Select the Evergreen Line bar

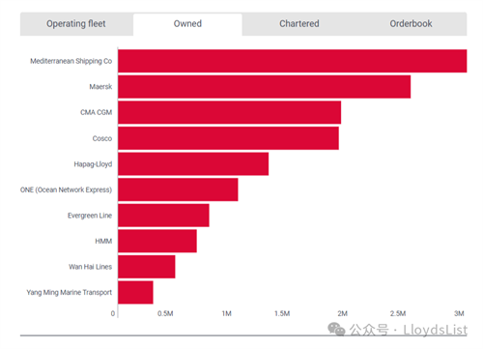[x=163, y=216]
